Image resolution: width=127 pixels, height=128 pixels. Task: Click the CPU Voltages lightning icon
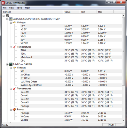14,68
